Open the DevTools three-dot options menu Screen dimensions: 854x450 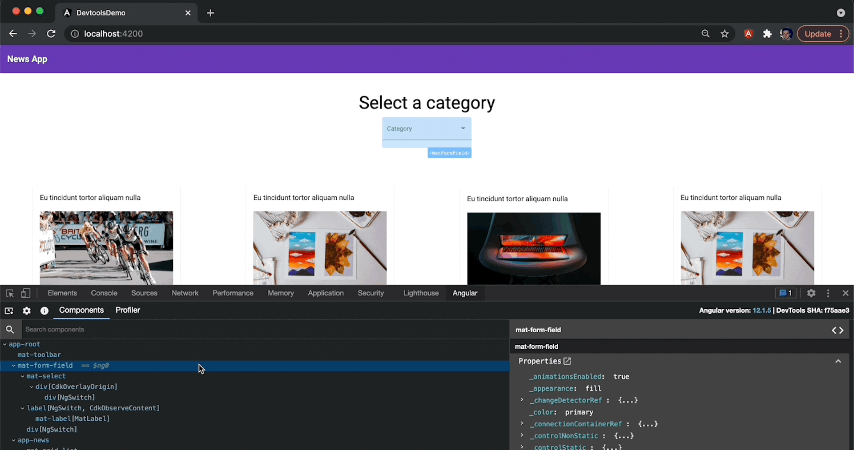click(828, 293)
